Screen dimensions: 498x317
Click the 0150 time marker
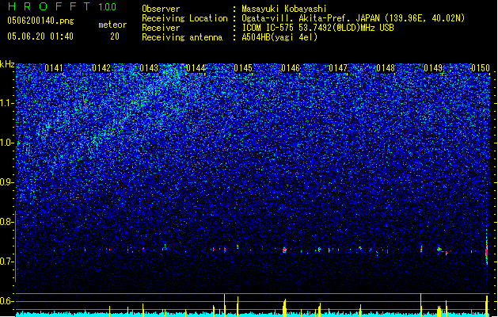481,68
